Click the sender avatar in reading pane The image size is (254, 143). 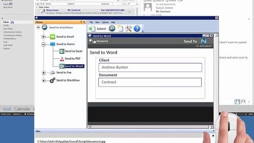(x=148, y=7)
